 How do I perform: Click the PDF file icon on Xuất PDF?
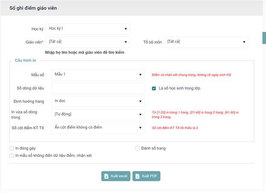coord(137,176)
